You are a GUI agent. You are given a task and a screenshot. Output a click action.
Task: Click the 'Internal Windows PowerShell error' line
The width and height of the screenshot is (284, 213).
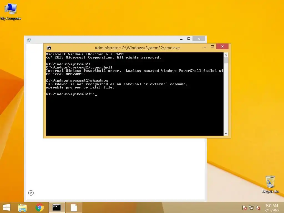135,71
